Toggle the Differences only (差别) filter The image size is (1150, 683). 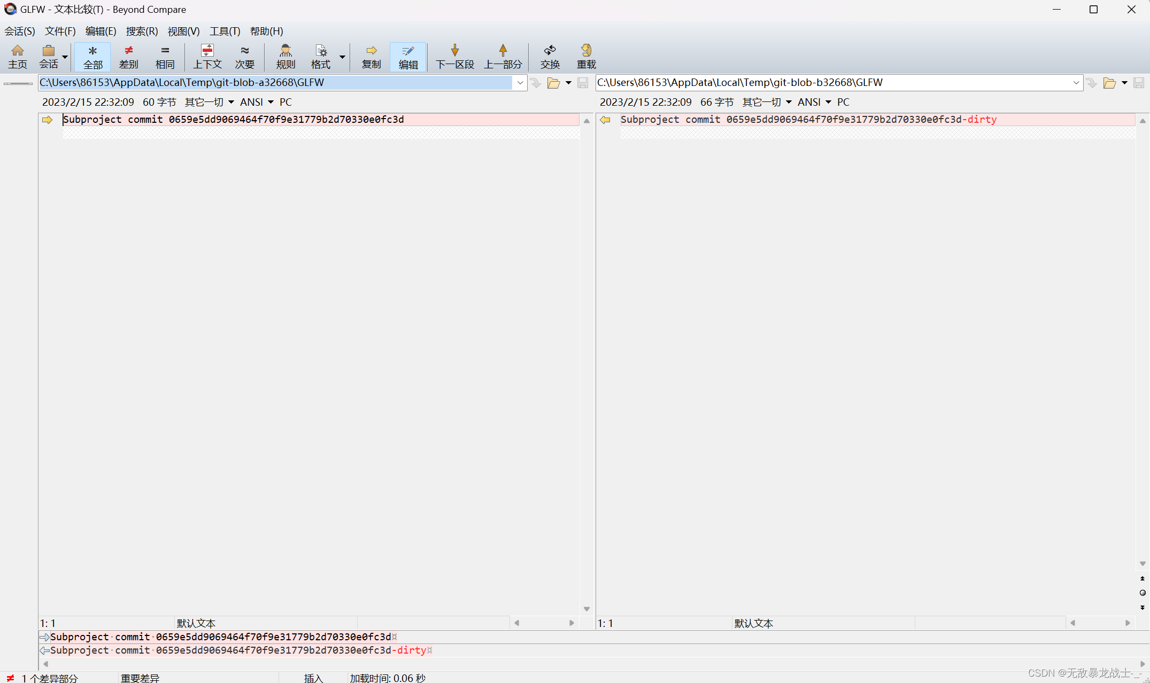click(128, 57)
